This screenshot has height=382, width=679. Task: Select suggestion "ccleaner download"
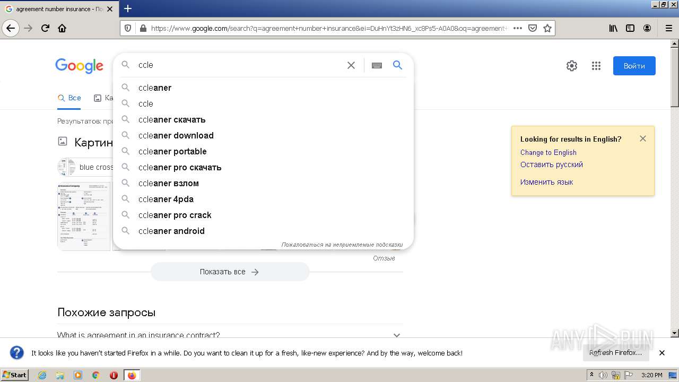pyautogui.click(x=263, y=135)
